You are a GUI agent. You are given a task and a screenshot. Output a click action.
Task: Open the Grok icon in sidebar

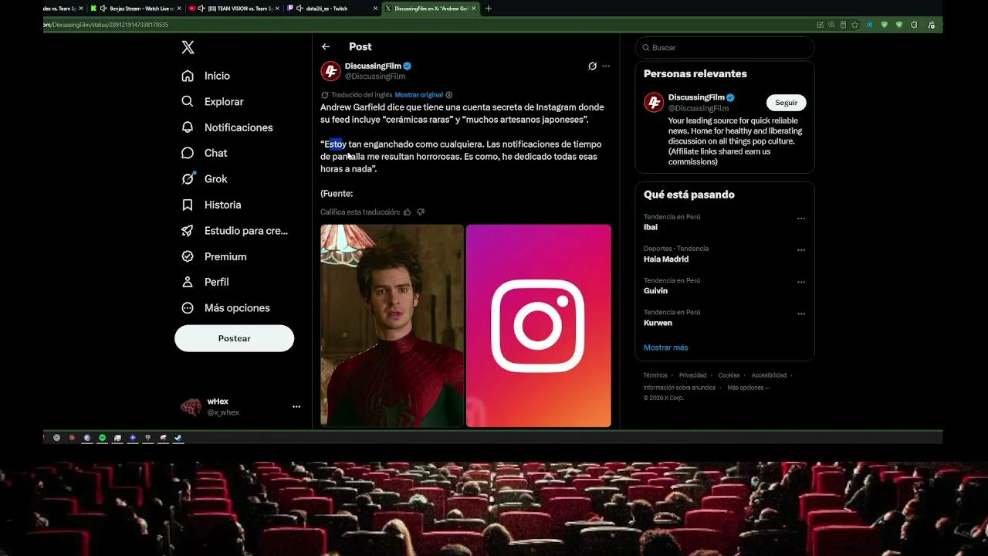pos(188,178)
